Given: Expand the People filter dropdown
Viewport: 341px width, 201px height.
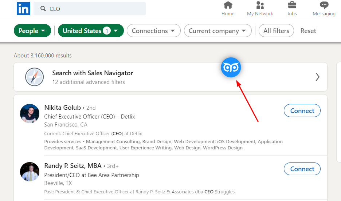Looking at the screenshot, I should (x=32, y=31).
